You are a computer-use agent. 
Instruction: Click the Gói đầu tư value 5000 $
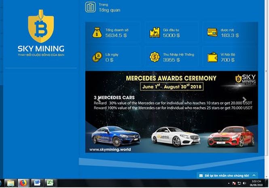click(172, 35)
